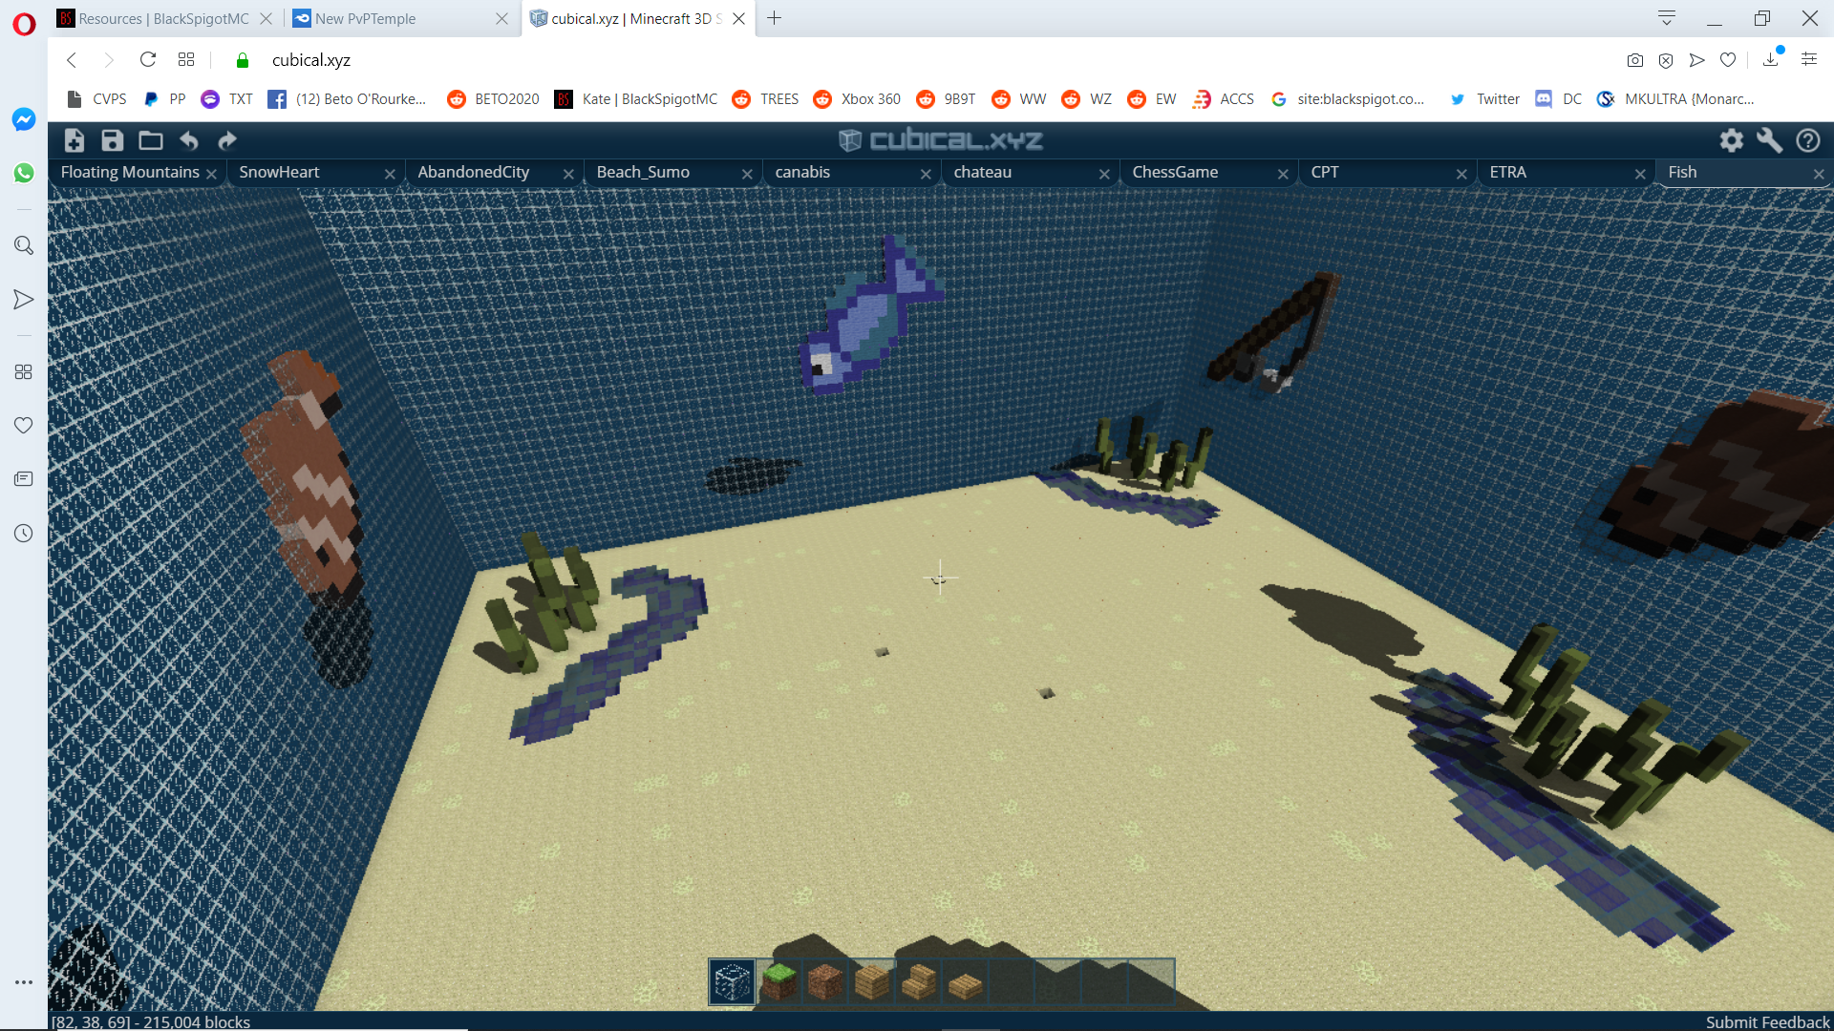The width and height of the screenshot is (1834, 1031).
Task: Switch to New PvPTemple browser tab
Action: pos(399,19)
